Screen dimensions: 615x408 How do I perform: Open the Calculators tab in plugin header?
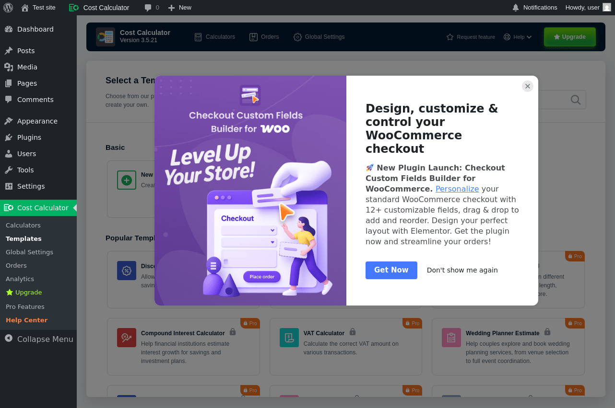click(x=214, y=37)
